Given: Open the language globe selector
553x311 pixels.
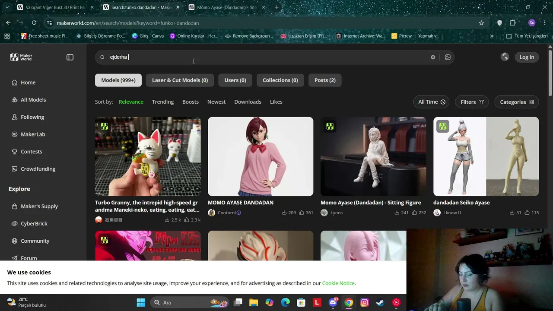Looking at the screenshot, I should pyautogui.click(x=505, y=57).
